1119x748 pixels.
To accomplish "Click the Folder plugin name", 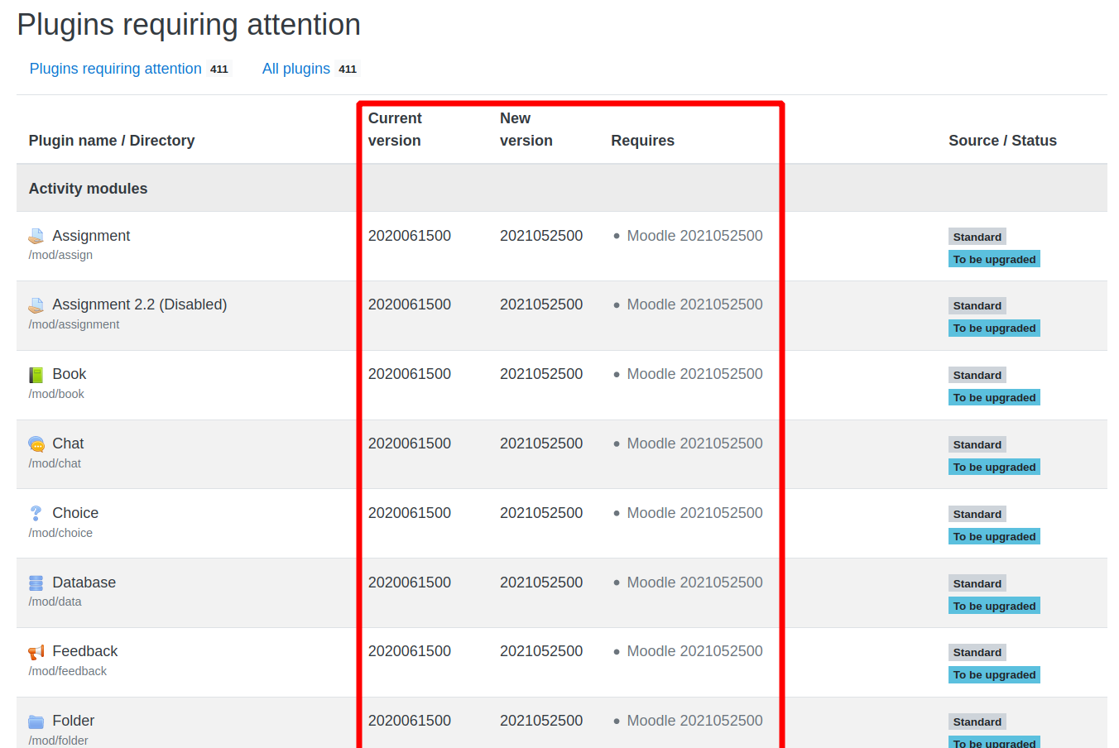I will [74, 721].
